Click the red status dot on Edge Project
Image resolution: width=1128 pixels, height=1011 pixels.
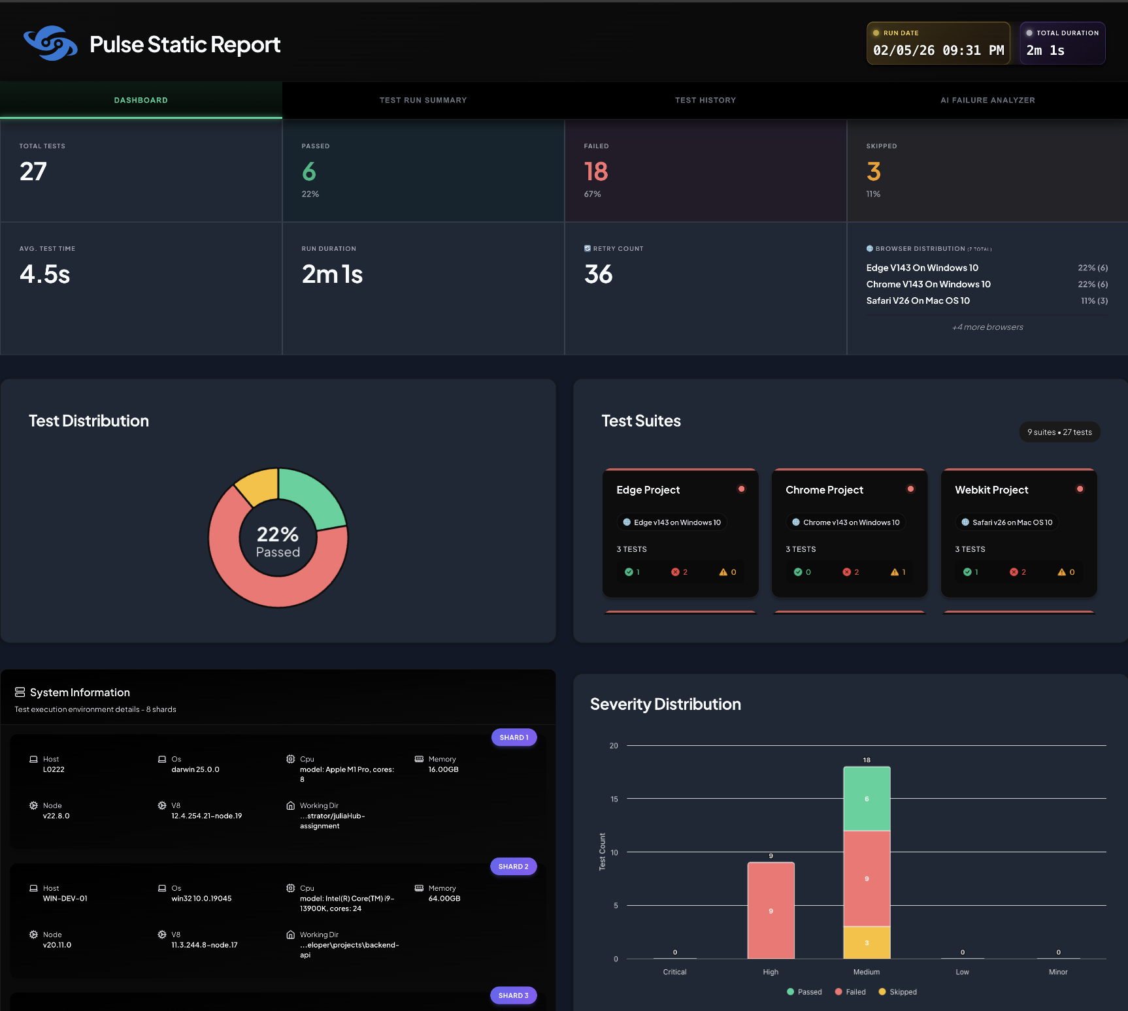(741, 489)
